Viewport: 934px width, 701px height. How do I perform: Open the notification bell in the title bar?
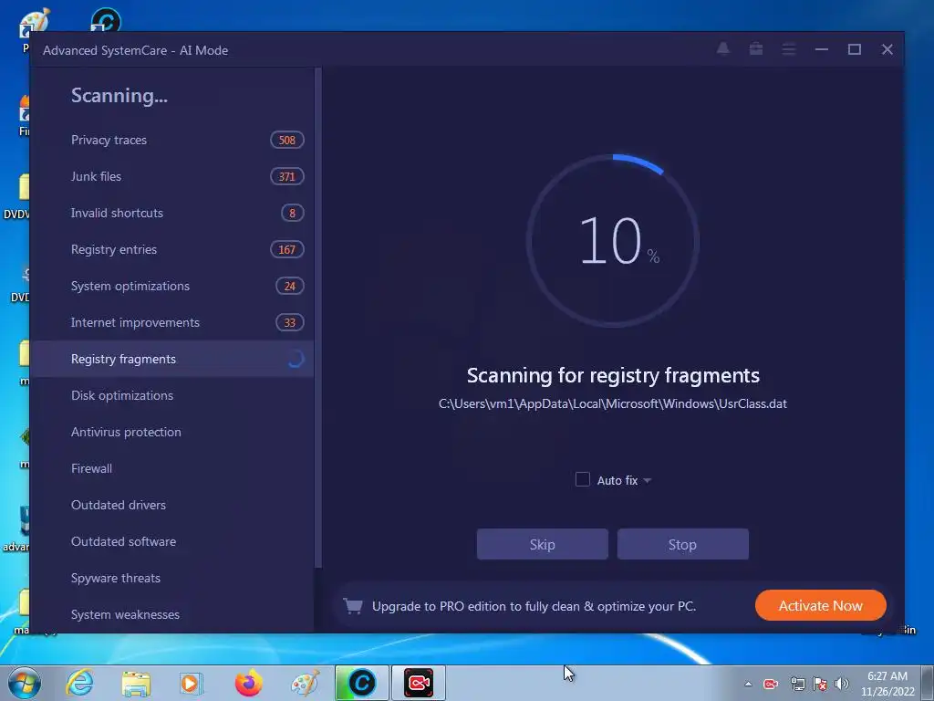tap(722, 49)
